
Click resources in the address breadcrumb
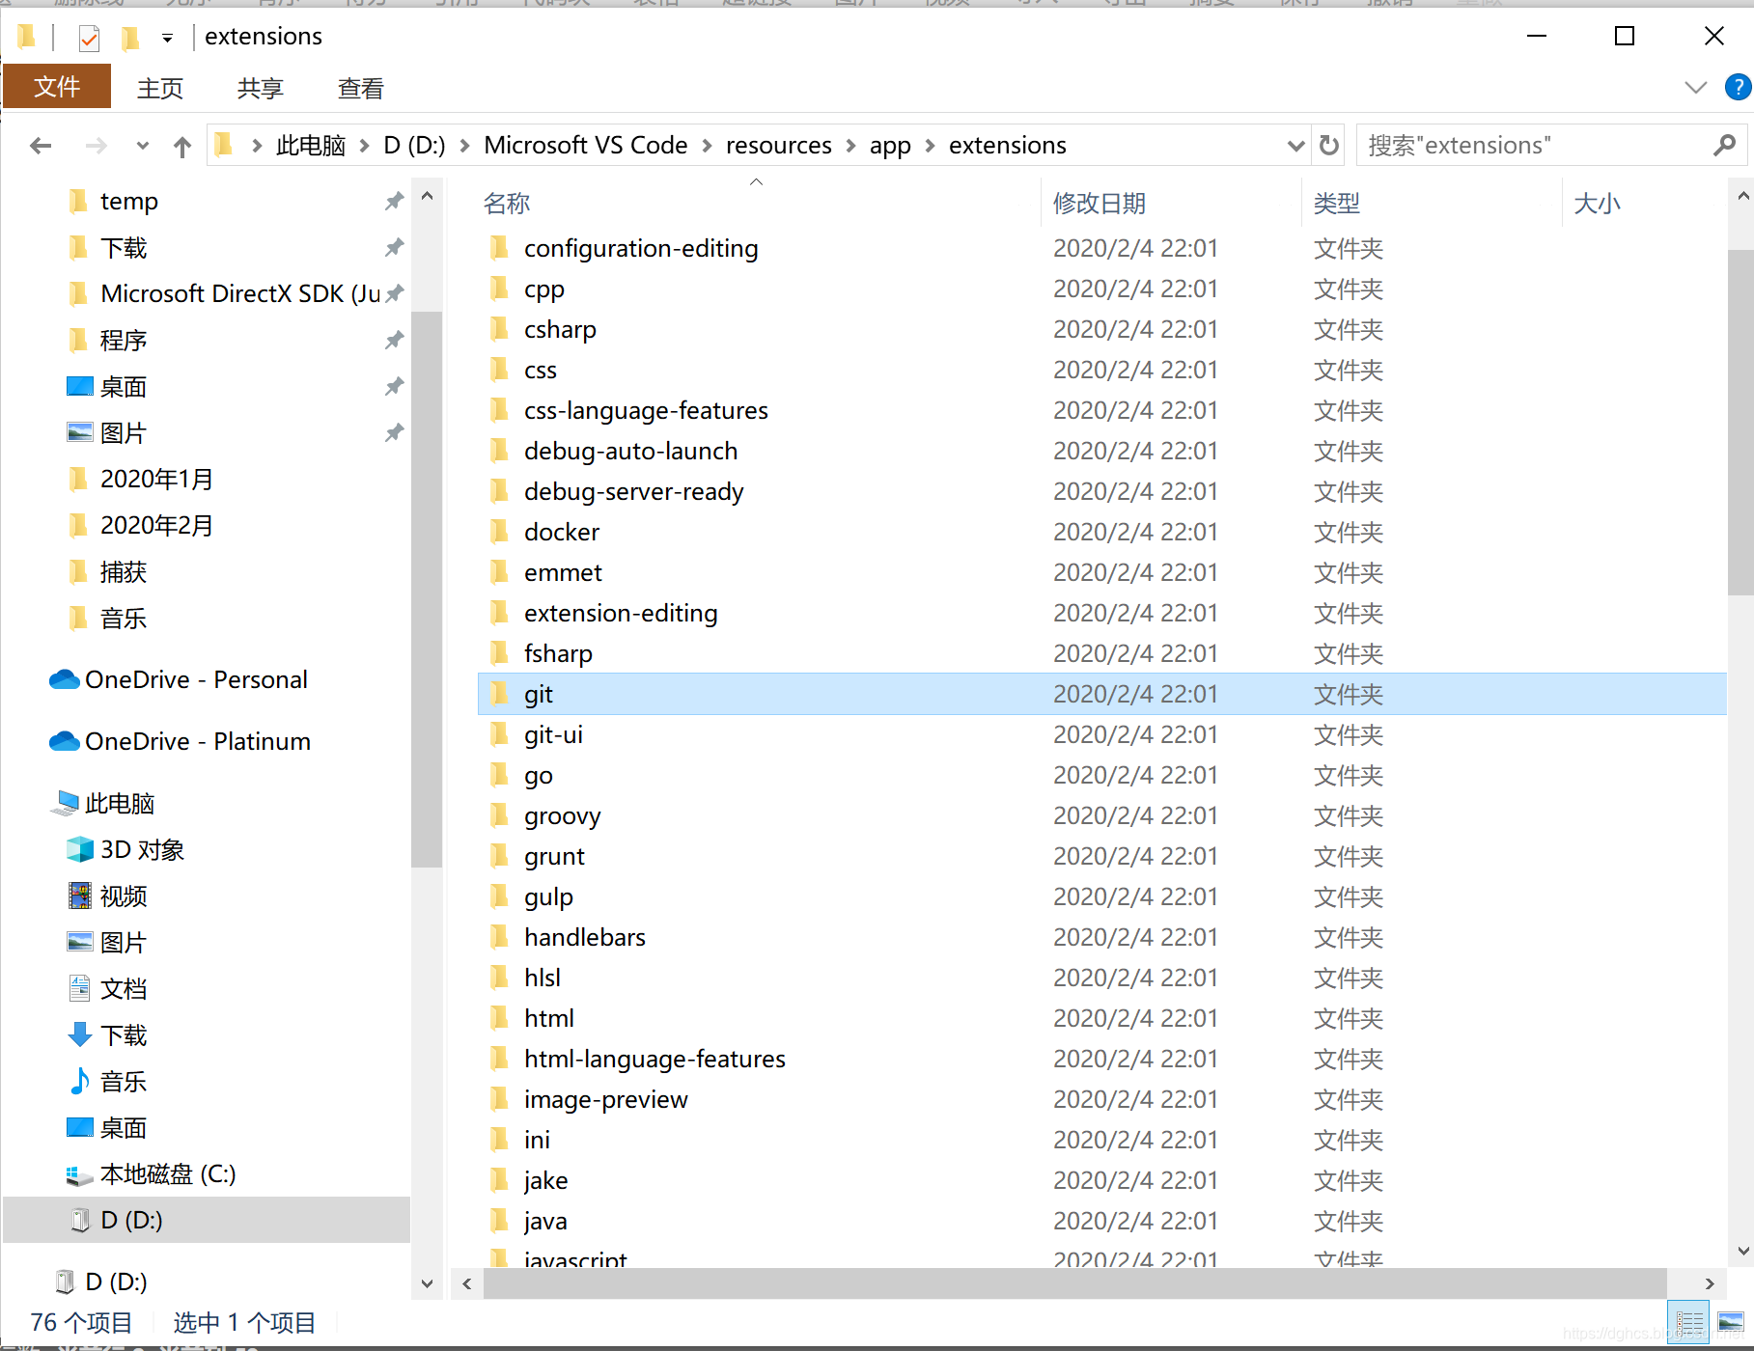click(779, 146)
